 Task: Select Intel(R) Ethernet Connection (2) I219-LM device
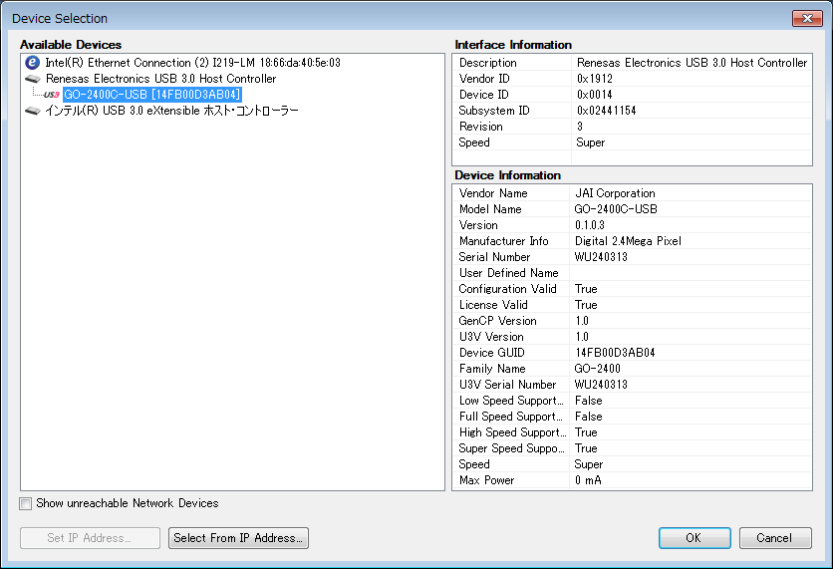point(192,63)
